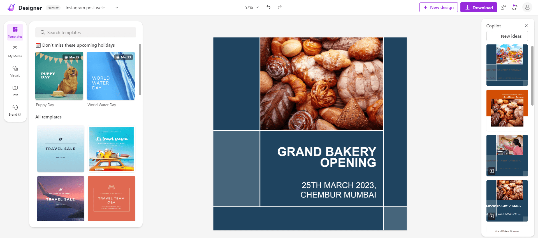Click the Copilot sparkle icon in header
Viewport: 538px width, 238px height.
pos(515,7)
